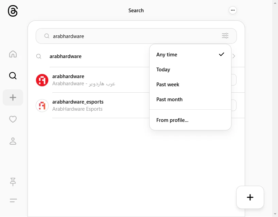Create a new thread from the sidebar plus
Viewport: 278px width, 217px height.
[13, 97]
